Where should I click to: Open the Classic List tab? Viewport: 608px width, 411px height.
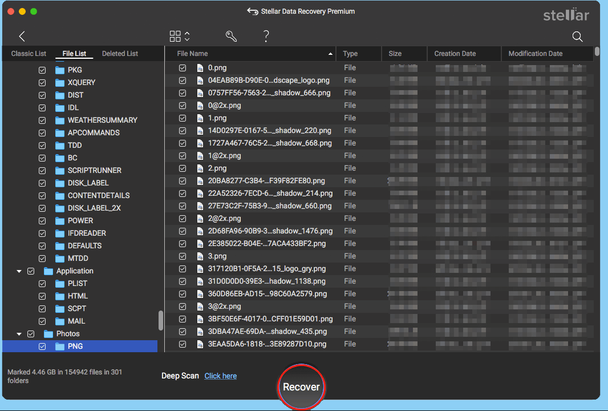(29, 53)
